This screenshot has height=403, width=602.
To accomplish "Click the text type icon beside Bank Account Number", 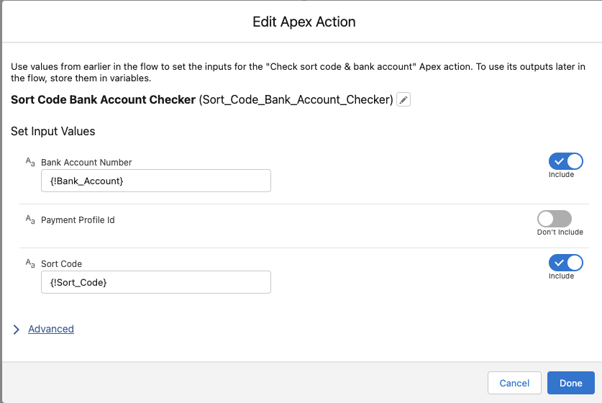I will (x=29, y=162).
